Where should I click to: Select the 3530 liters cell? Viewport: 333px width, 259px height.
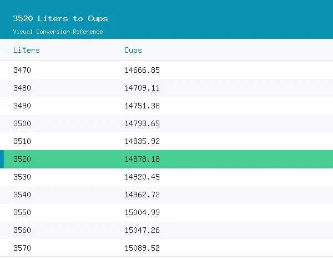point(22,177)
